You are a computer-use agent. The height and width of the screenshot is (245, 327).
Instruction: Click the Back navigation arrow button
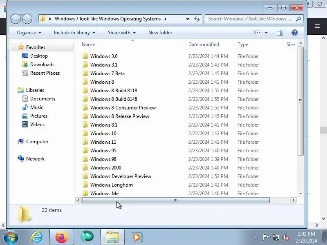click(x=16, y=19)
